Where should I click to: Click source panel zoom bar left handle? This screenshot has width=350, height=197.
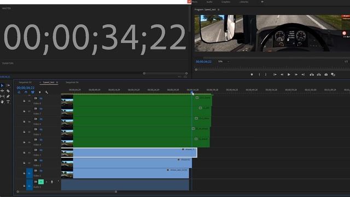click(144, 73)
